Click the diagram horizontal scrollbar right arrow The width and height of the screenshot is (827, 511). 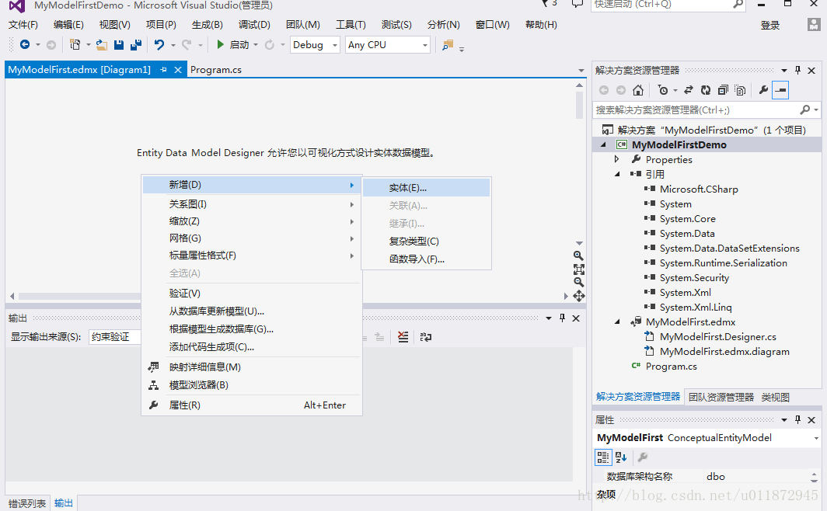[566, 296]
